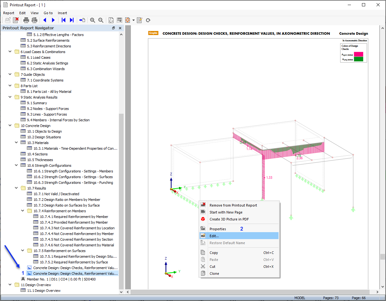The image size is (386, 301).
Task: Jump to the last page
Action: [x=72, y=20]
